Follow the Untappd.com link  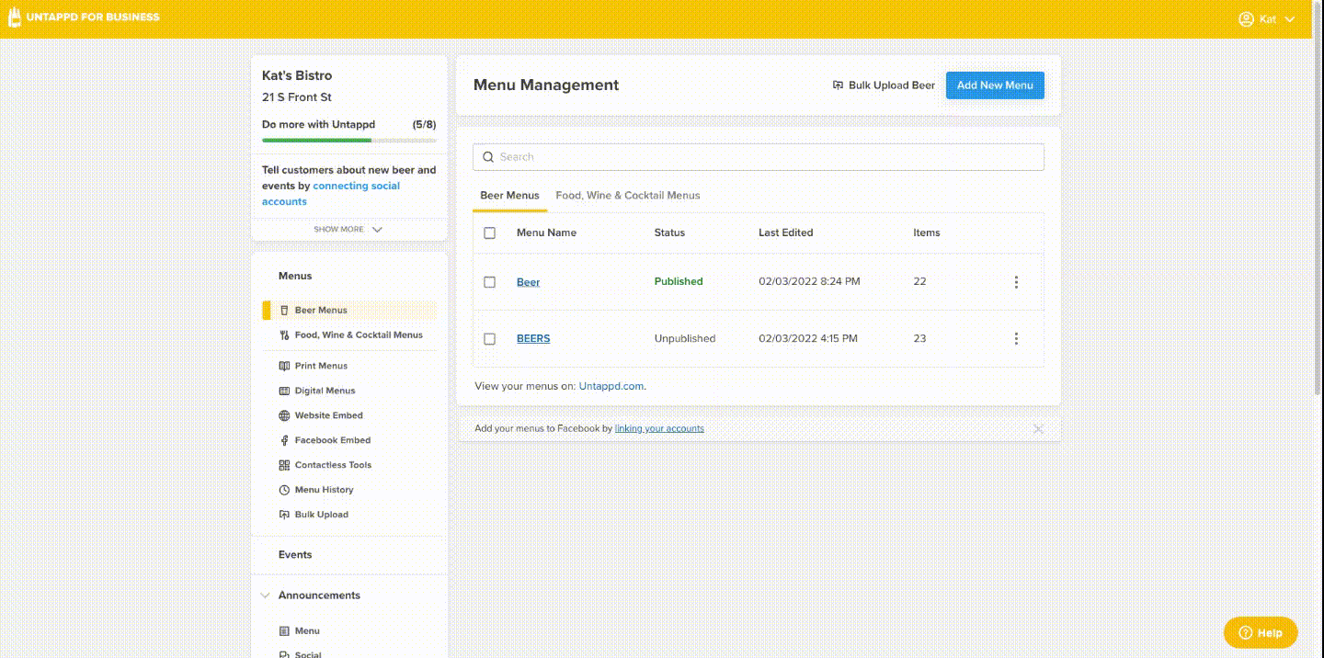pos(611,387)
